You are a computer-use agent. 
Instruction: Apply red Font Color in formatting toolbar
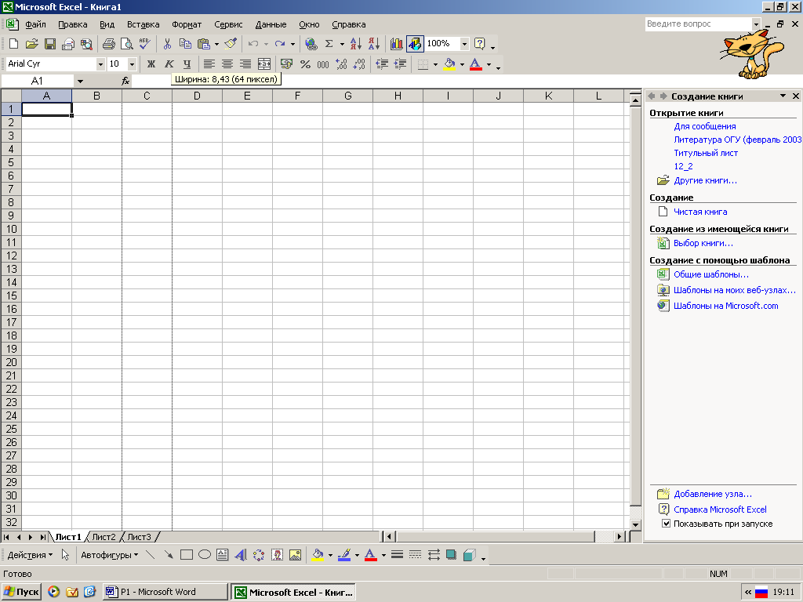coord(476,64)
